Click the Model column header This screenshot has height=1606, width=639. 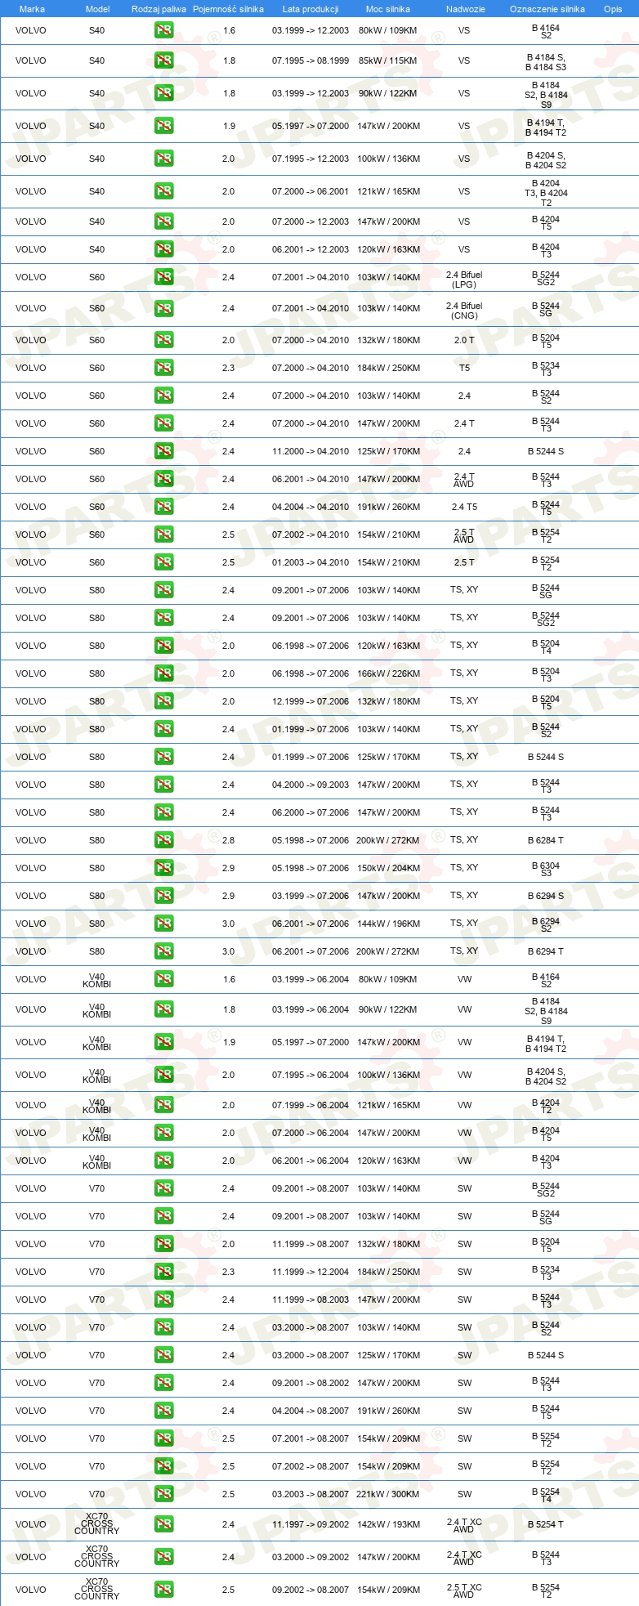click(97, 9)
